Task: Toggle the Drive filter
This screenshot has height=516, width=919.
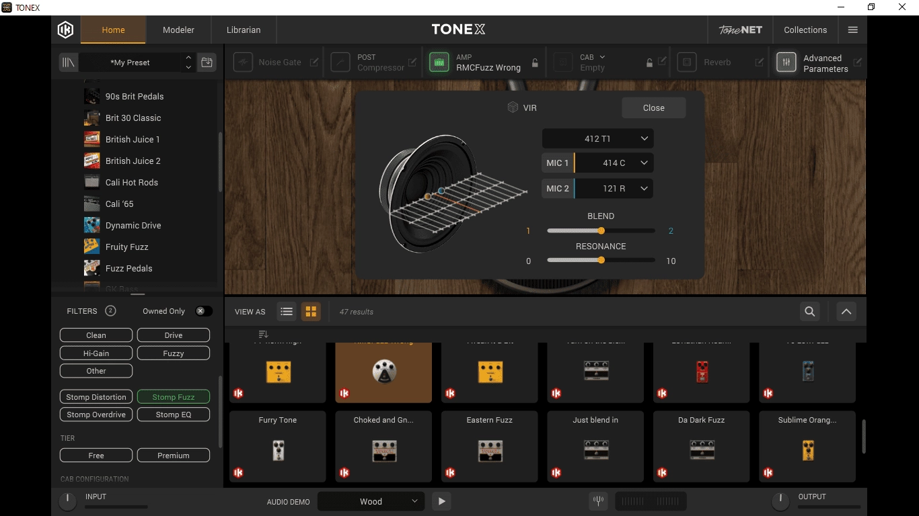Action: point(174,335)
